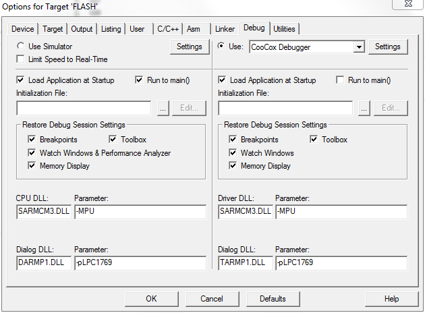Close the Options for Target dialog
Image resolution: width=425 pixels, height=313 pixels.
pos(408,4)
